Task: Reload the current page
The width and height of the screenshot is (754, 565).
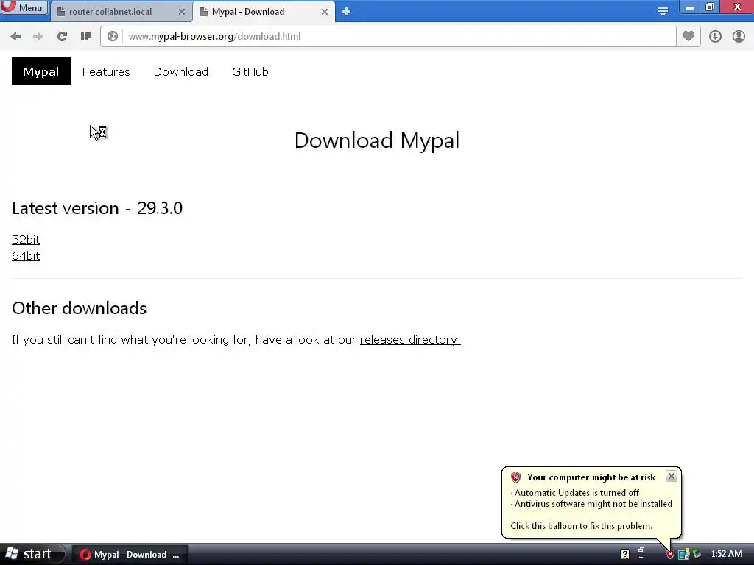Action: 62,37
